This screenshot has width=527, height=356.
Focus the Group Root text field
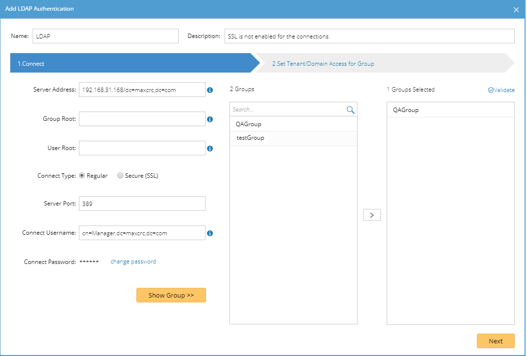pos(142,119)
